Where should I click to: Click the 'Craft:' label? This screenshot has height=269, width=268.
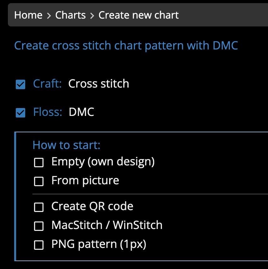pyautogui.click(x=47, y=84)
